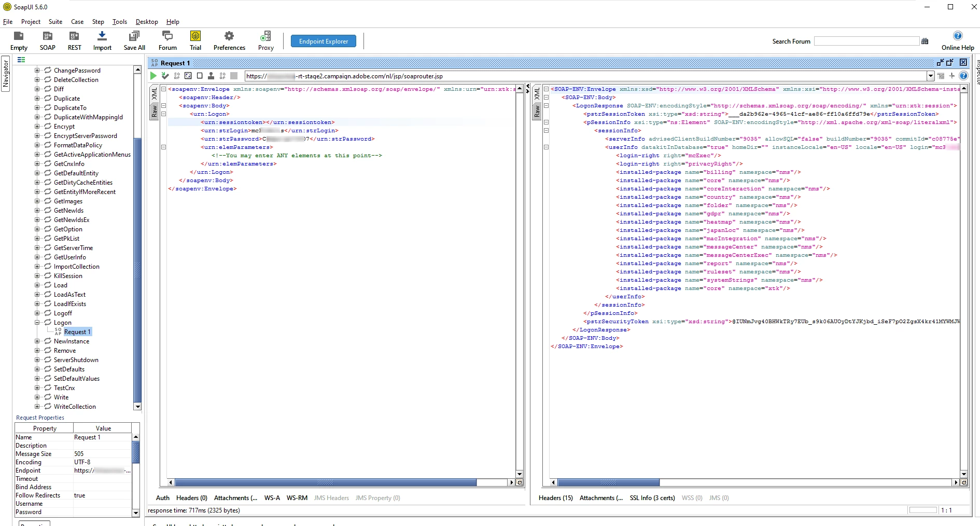This screenshot has height=526, width=980.
Task: Toggle the Navigator side panel tab
Action: [6, 74]
